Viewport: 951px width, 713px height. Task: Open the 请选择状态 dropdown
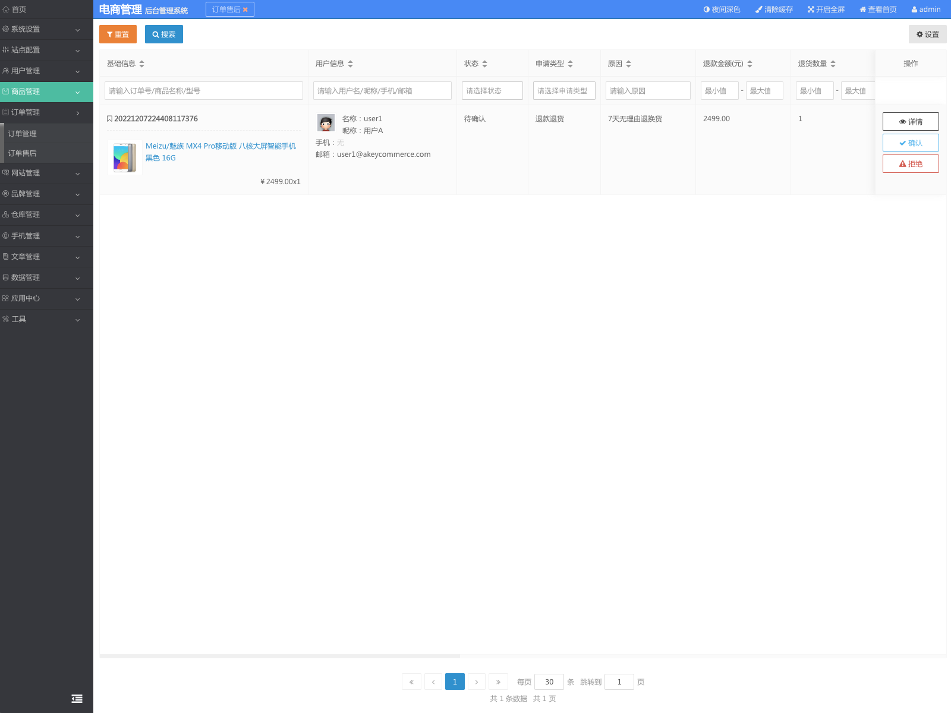click(492, 90)
